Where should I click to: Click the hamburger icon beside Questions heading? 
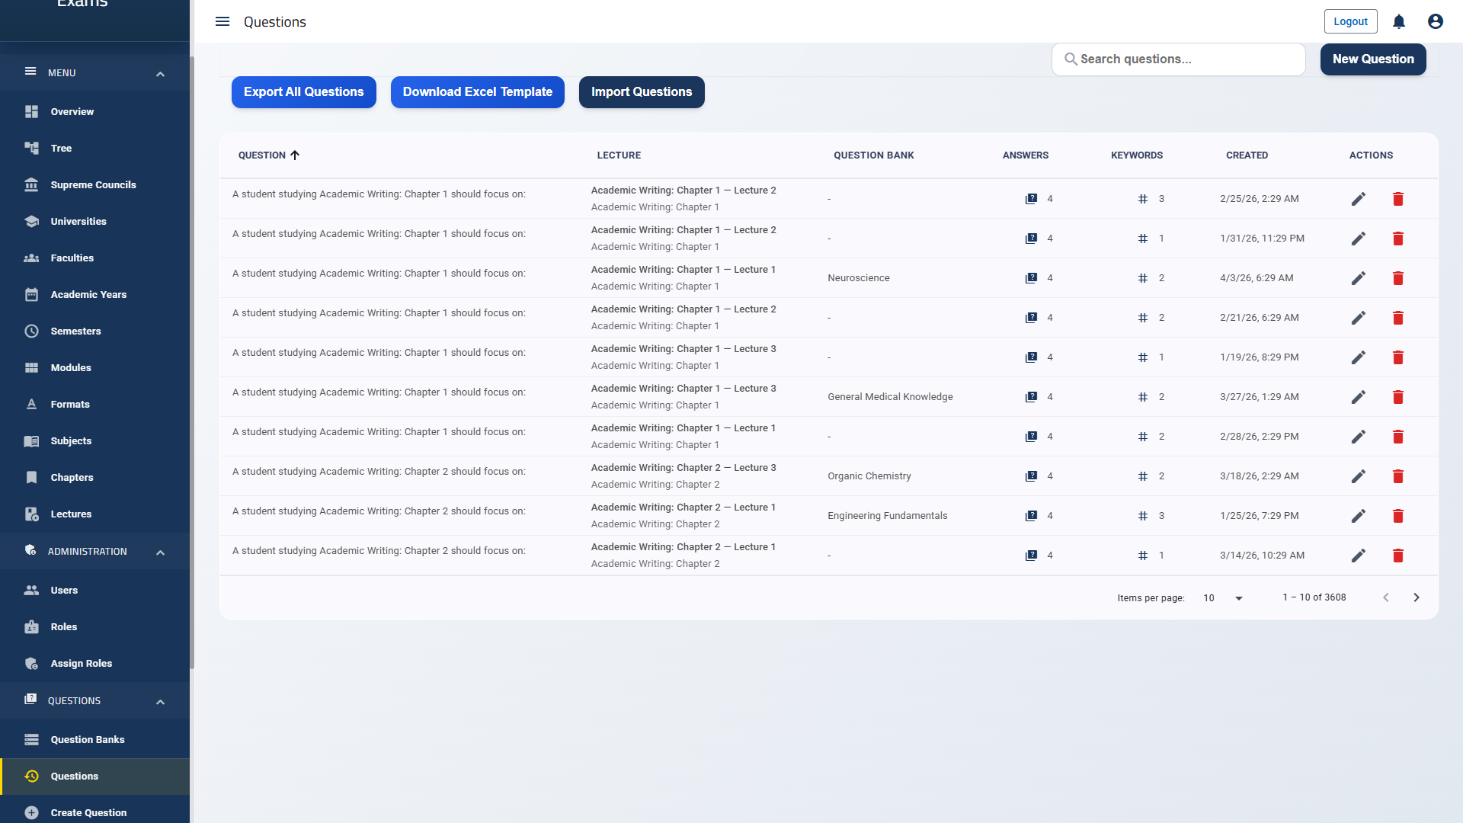(x=222, y=21)
